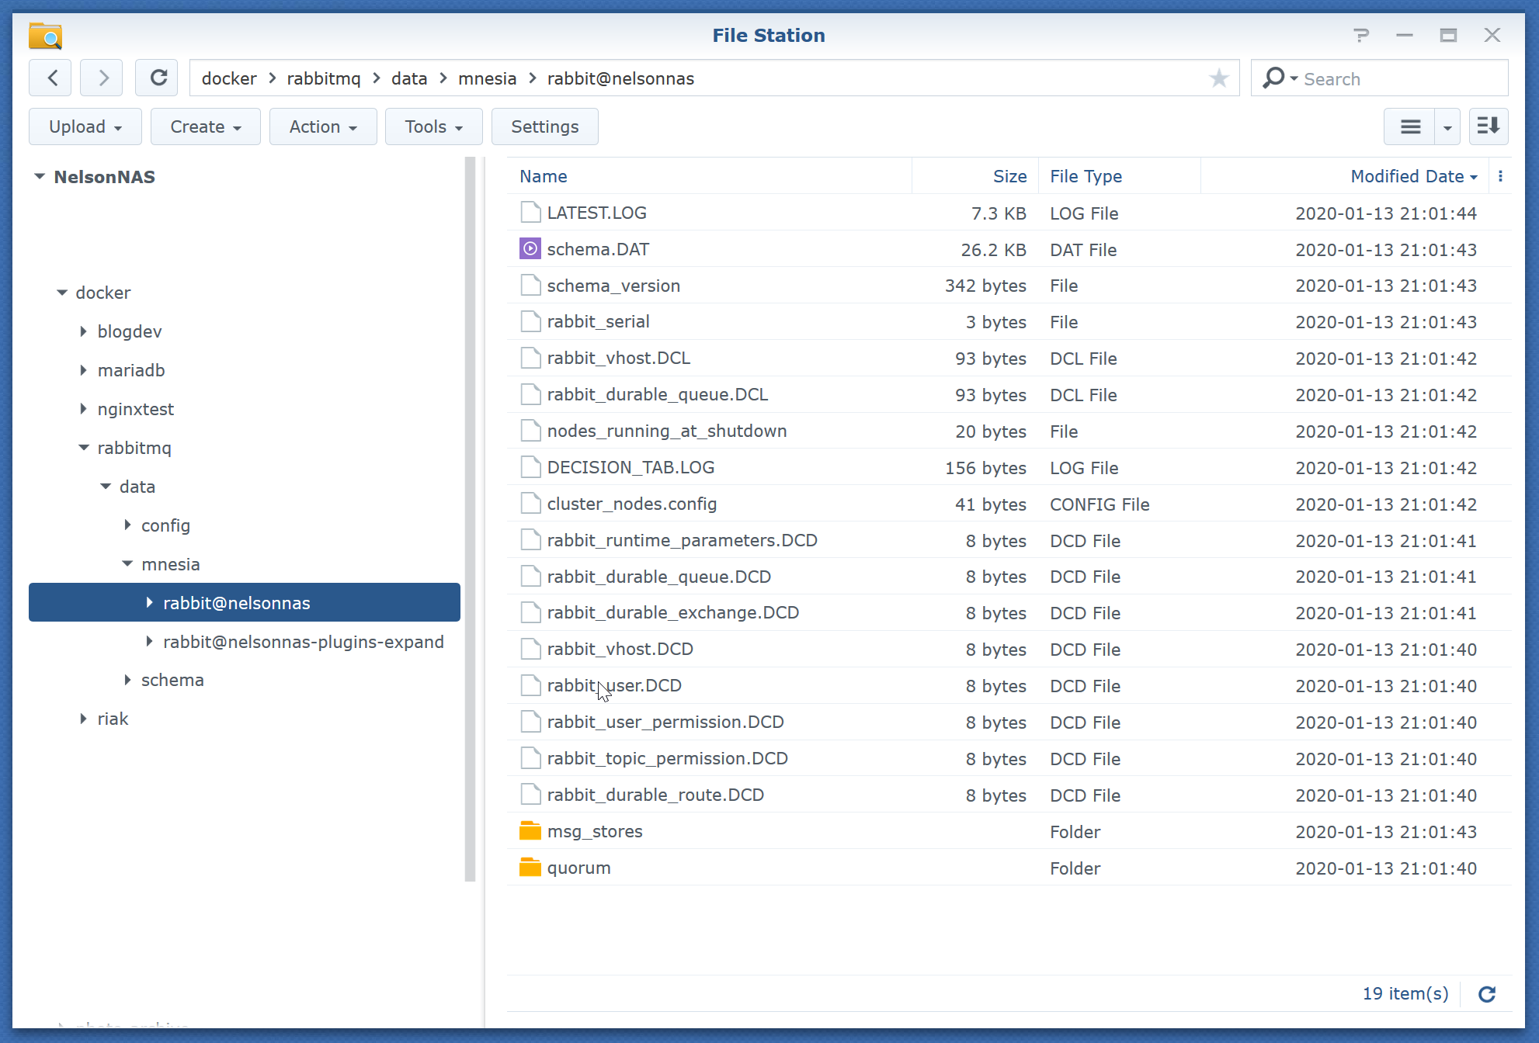Open the view mode dropdown arrow
1539x1043 pixels.
(1447, 127)
